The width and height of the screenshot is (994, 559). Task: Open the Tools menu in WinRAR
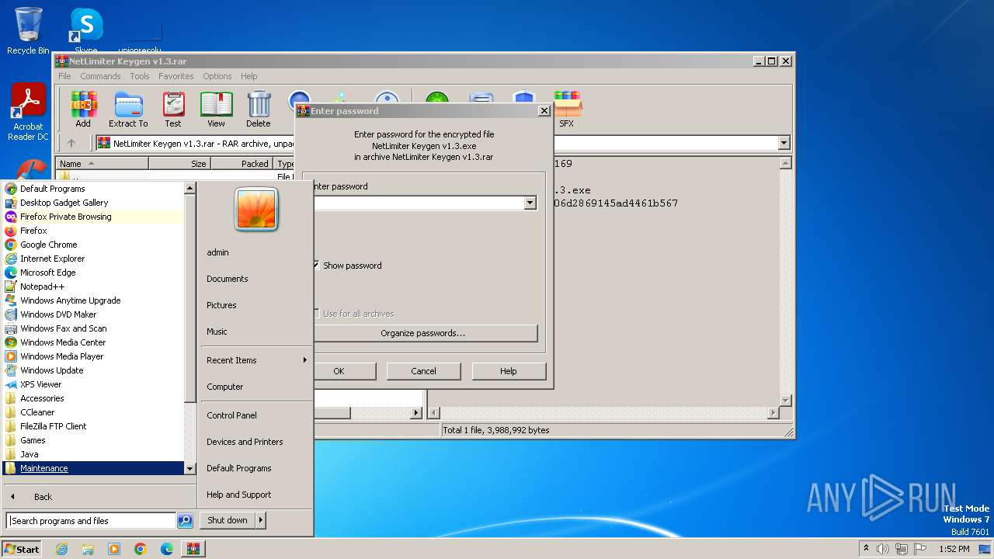pos(140,76)
